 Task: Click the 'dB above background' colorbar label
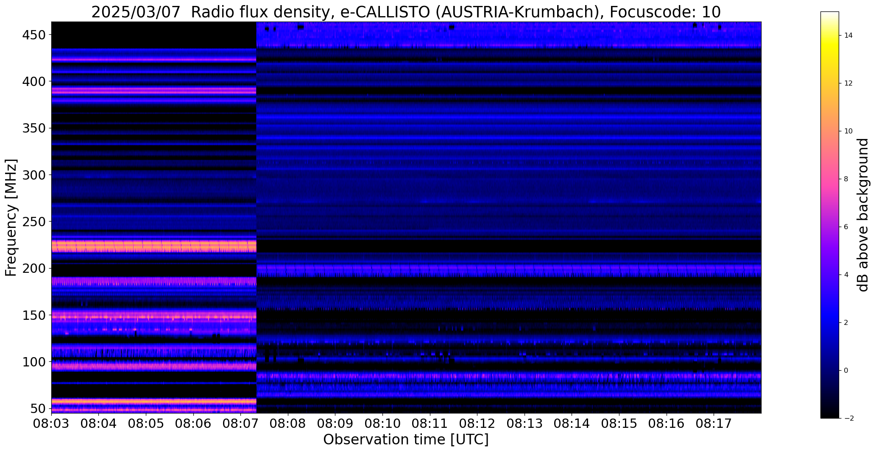pos(863,215)
